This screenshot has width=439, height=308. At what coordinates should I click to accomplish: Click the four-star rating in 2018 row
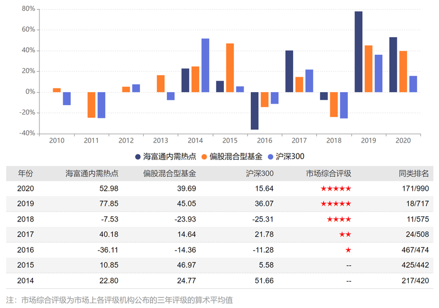[339, 219]
